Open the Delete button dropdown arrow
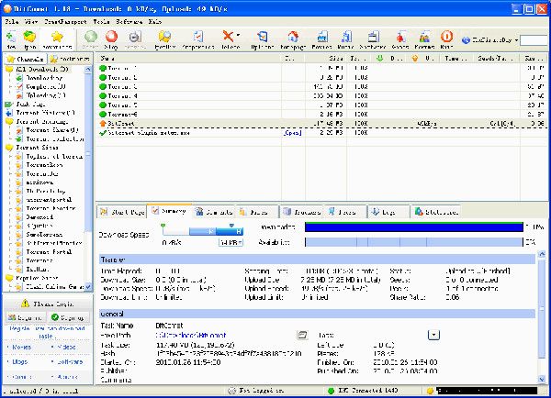 238,35
